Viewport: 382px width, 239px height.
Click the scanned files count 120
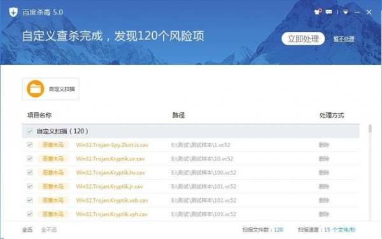point(278,229)
